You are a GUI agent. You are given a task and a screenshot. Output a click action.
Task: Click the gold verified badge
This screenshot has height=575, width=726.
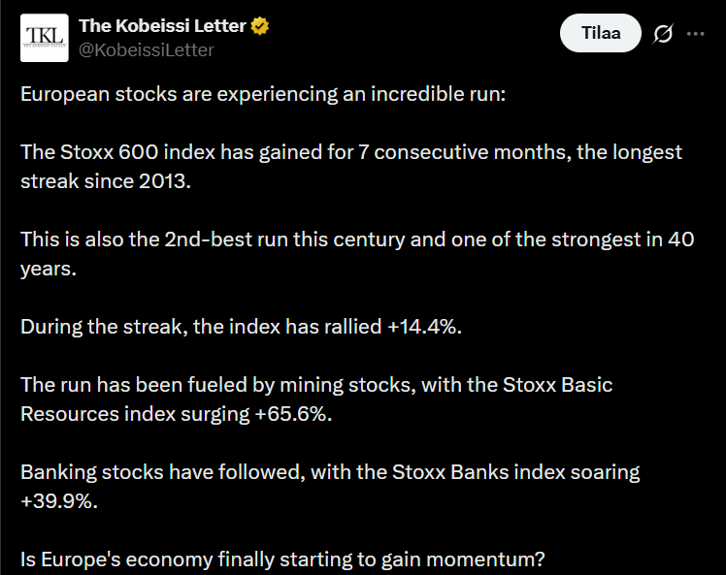[260, 27]
